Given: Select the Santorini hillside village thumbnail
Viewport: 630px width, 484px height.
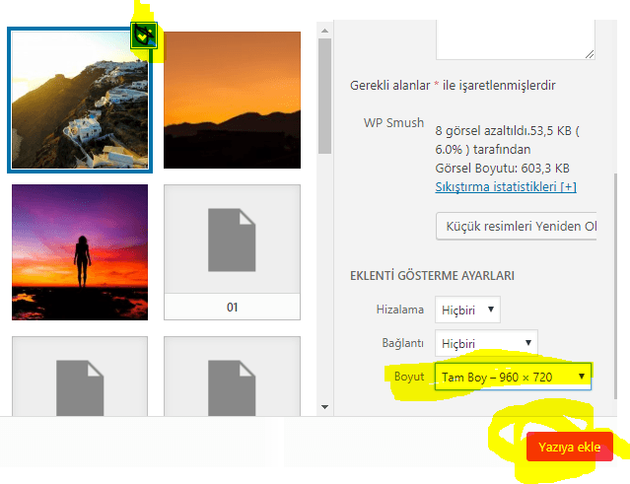Looking at the screenshot, I should (80, 100).
